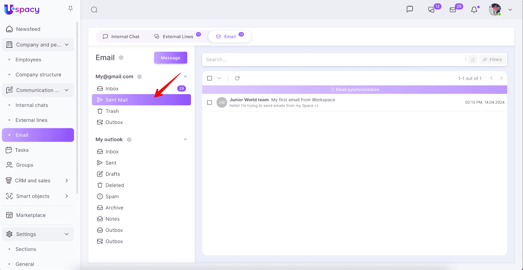This screenshot has width=523, height=270.
Task: Collapse the My@gmail.com account folders
Action: pos(185,77)
